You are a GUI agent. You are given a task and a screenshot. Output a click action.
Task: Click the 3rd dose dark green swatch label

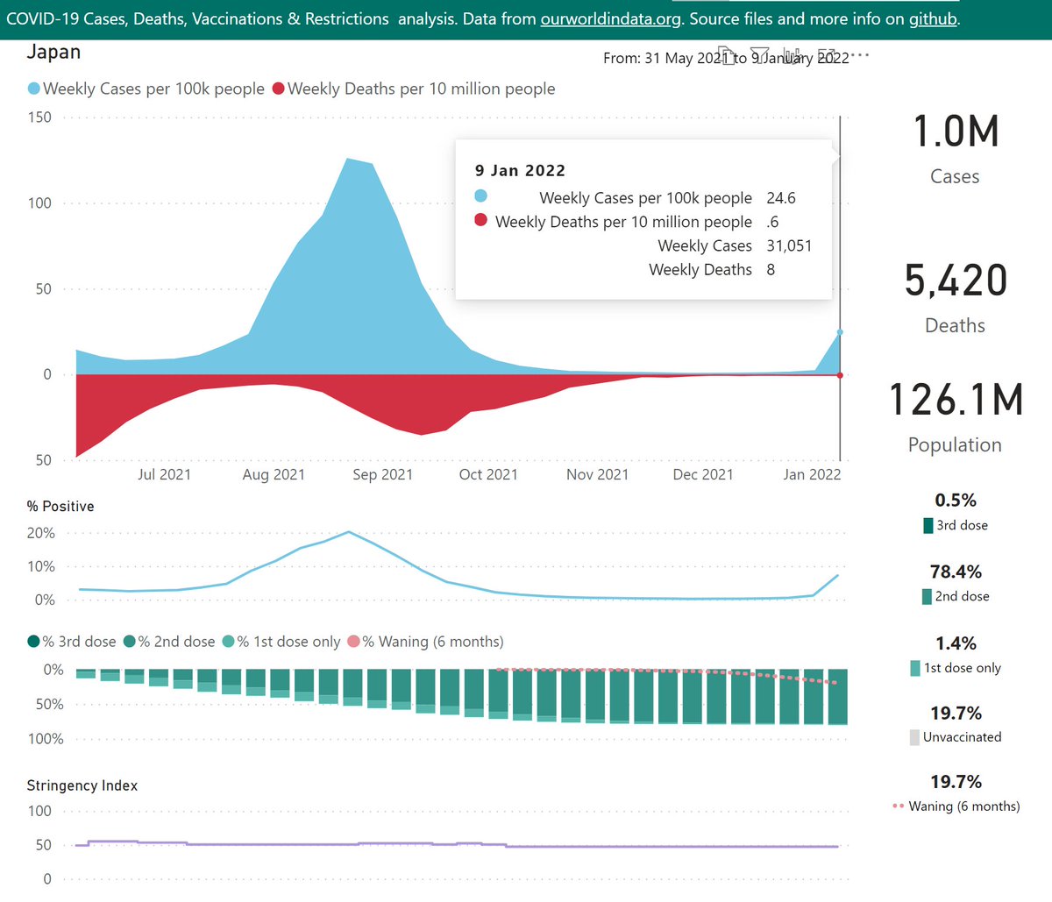pos(956,525)
